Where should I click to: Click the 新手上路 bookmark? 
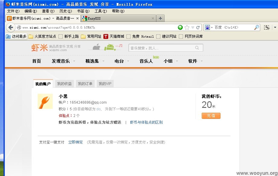[69, 36]
